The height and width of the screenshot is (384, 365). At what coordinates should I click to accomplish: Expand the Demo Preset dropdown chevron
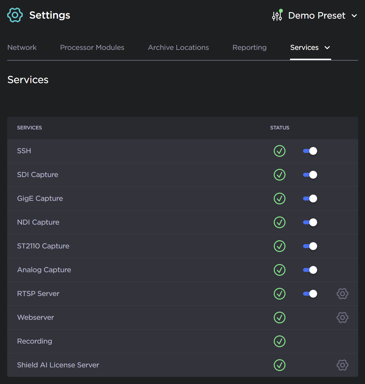point(354,16)
